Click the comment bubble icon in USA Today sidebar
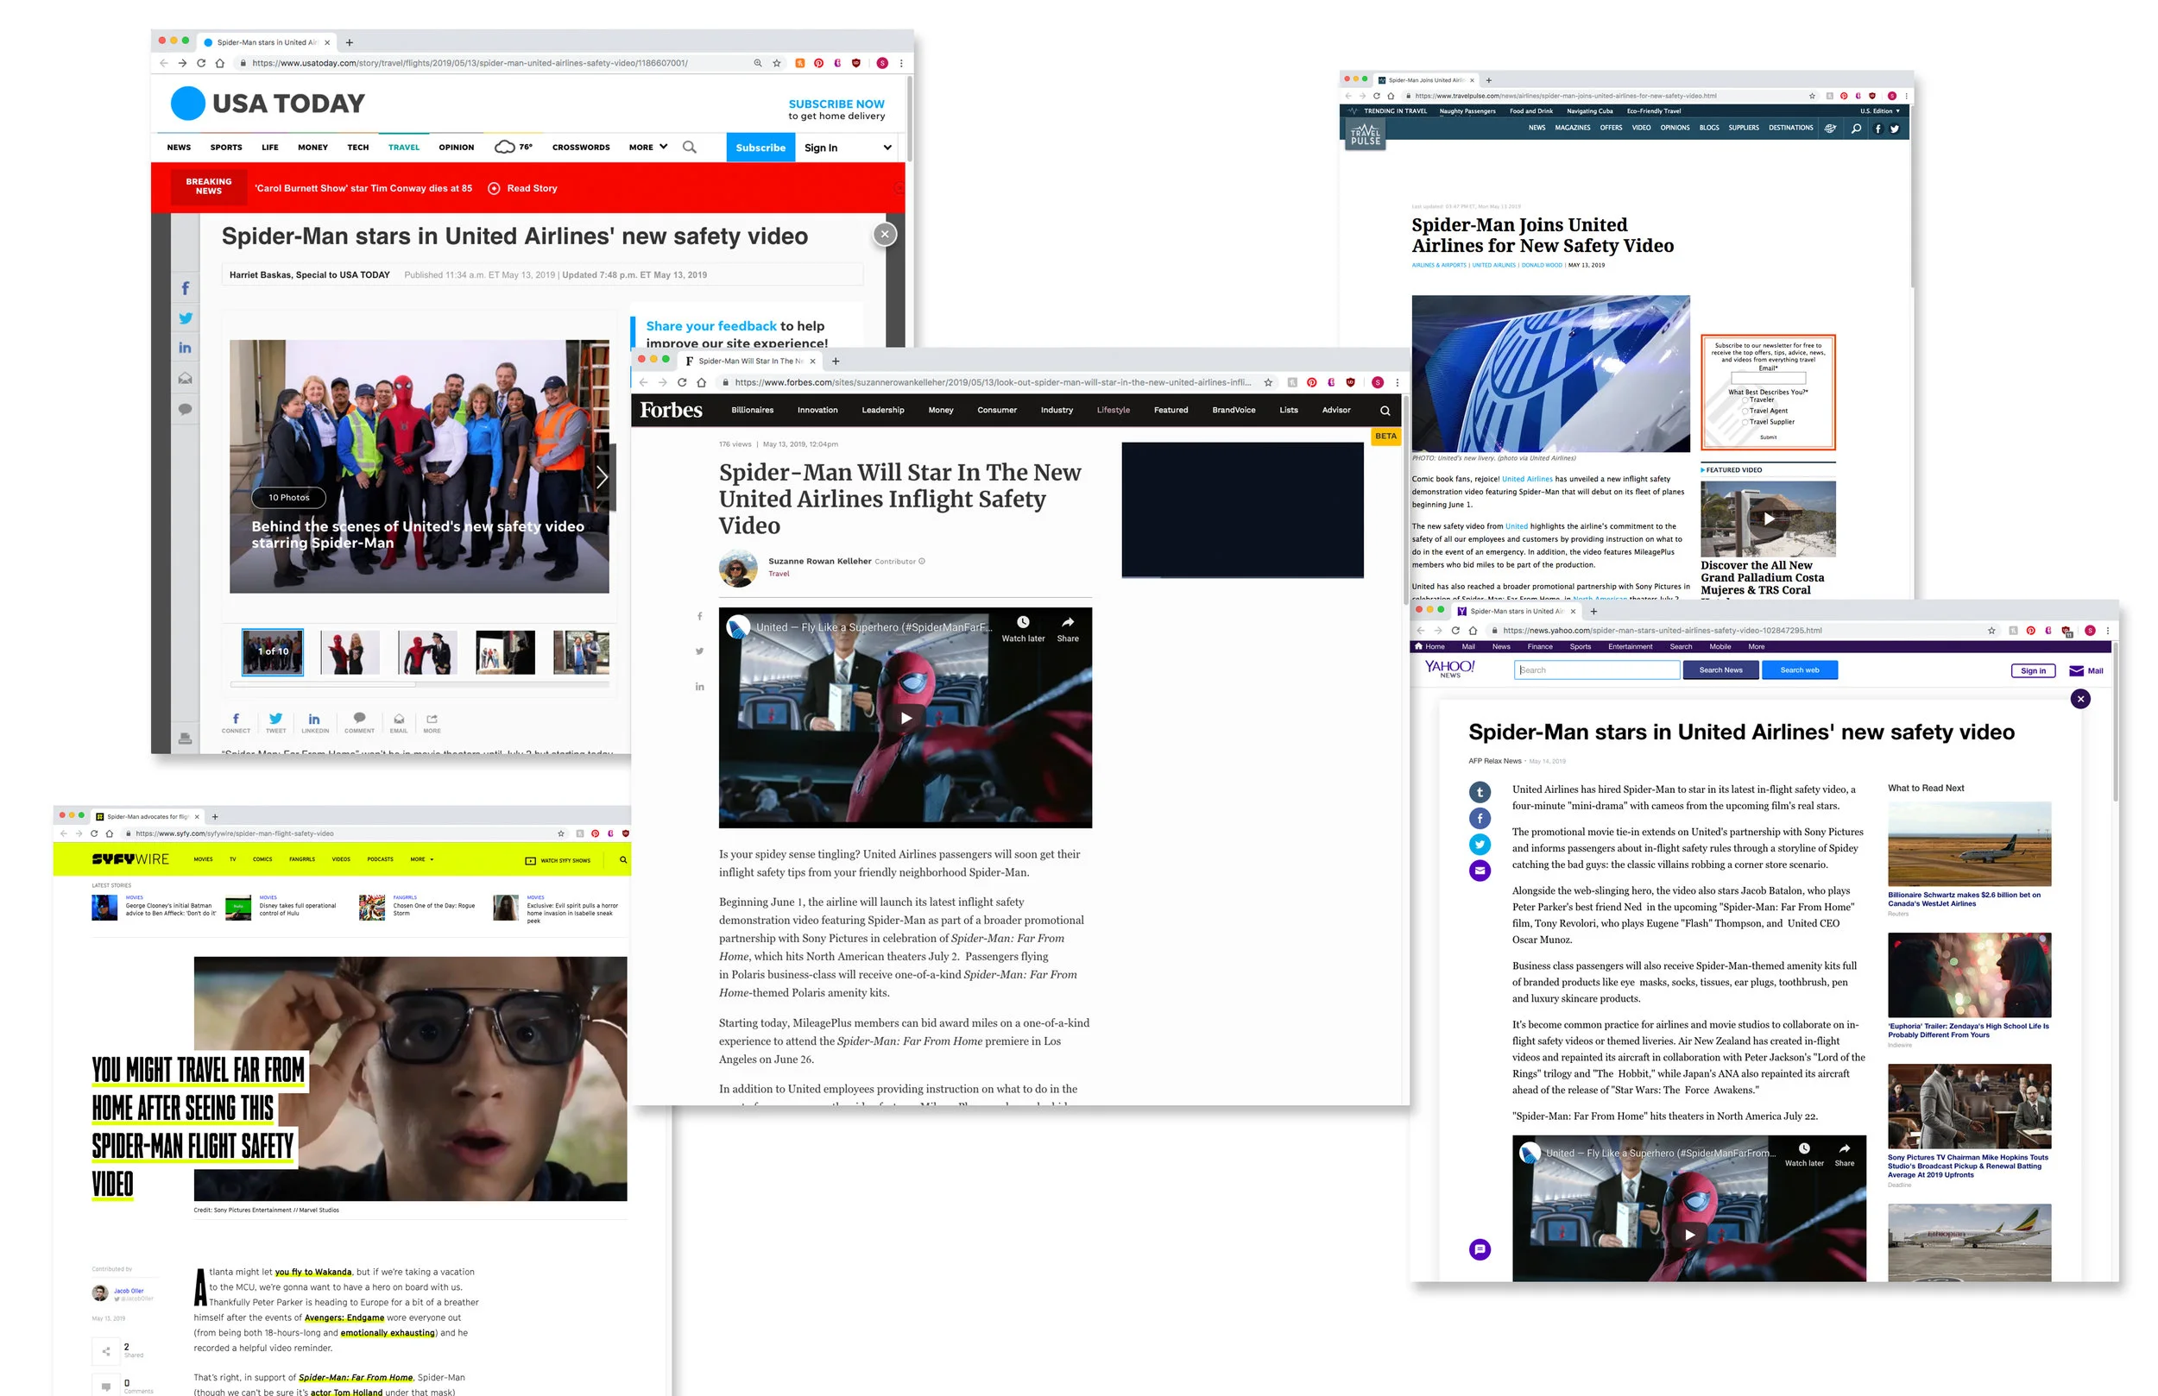Viewport: 2158px width, 1396px height. tap(185, 409)
